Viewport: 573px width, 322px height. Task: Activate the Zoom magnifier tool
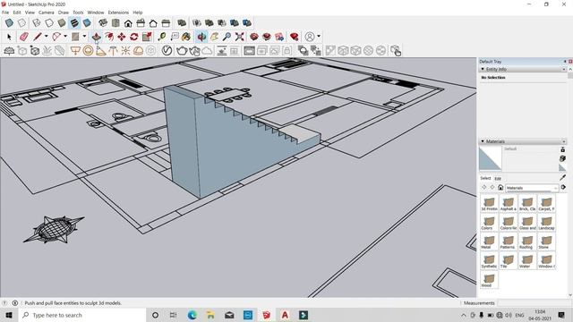227,37
